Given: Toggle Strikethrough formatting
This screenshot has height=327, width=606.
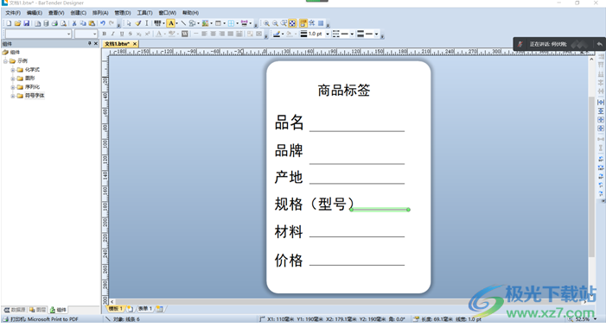Looking at the screenshot, I should pyautogui.click(x=131, y=34).
